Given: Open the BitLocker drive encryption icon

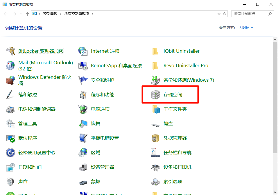Looking at the screenshot, I should coord(10,51).
